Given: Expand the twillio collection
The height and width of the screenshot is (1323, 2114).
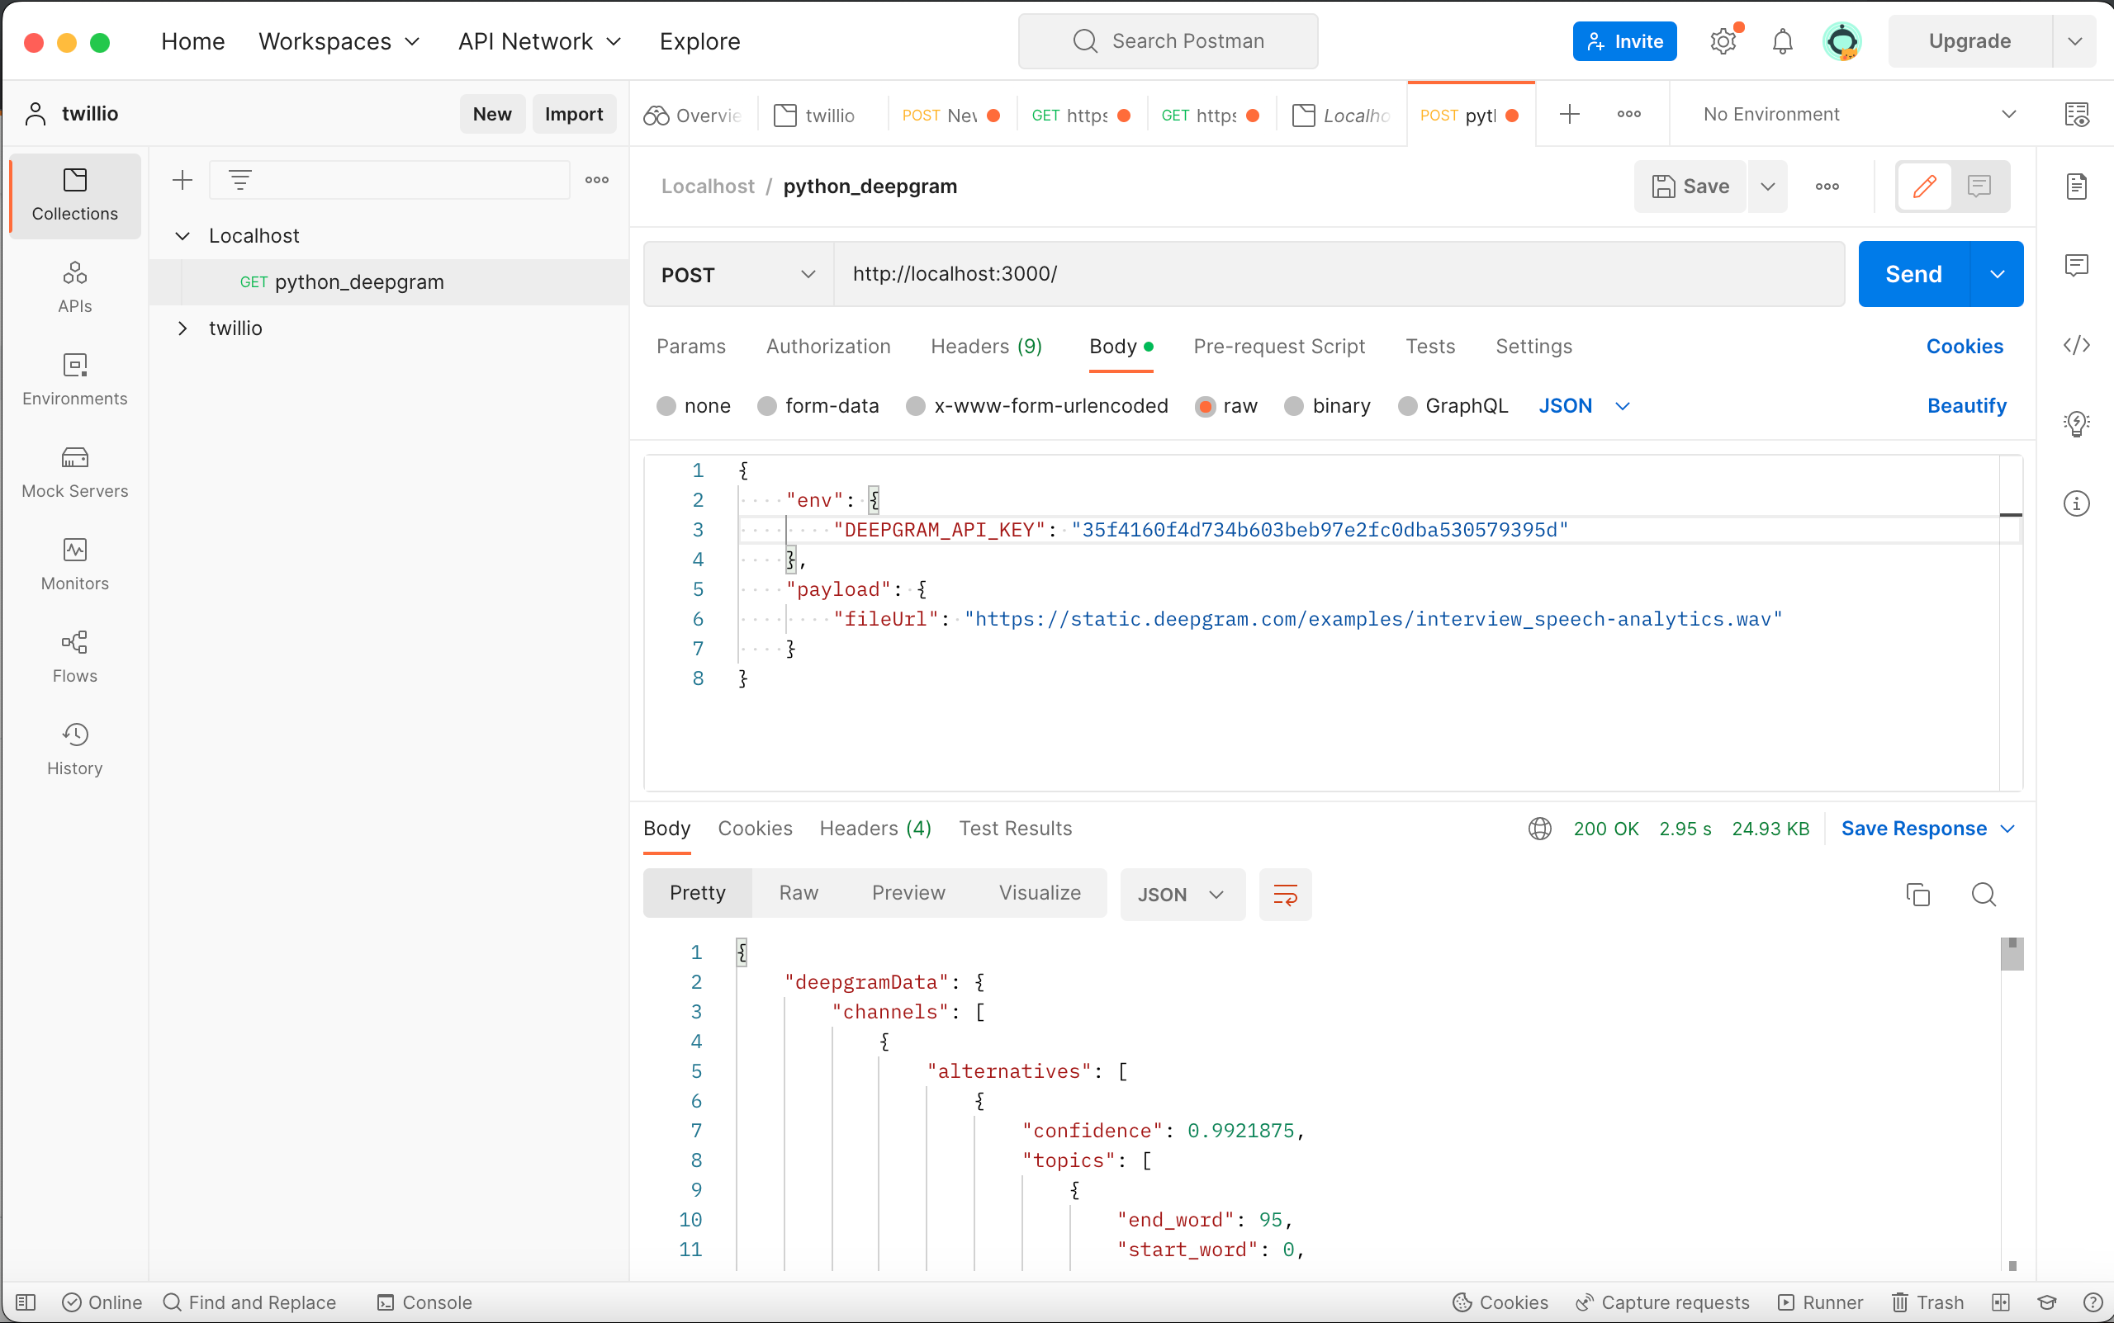Looking at the screenshot, I should pyautogui.click(x=182, y=328).
